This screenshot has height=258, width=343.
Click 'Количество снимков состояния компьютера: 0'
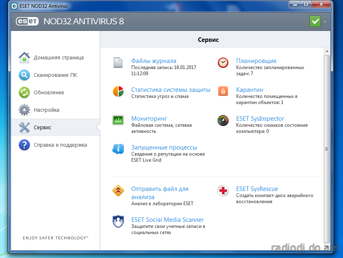[272, 128]
